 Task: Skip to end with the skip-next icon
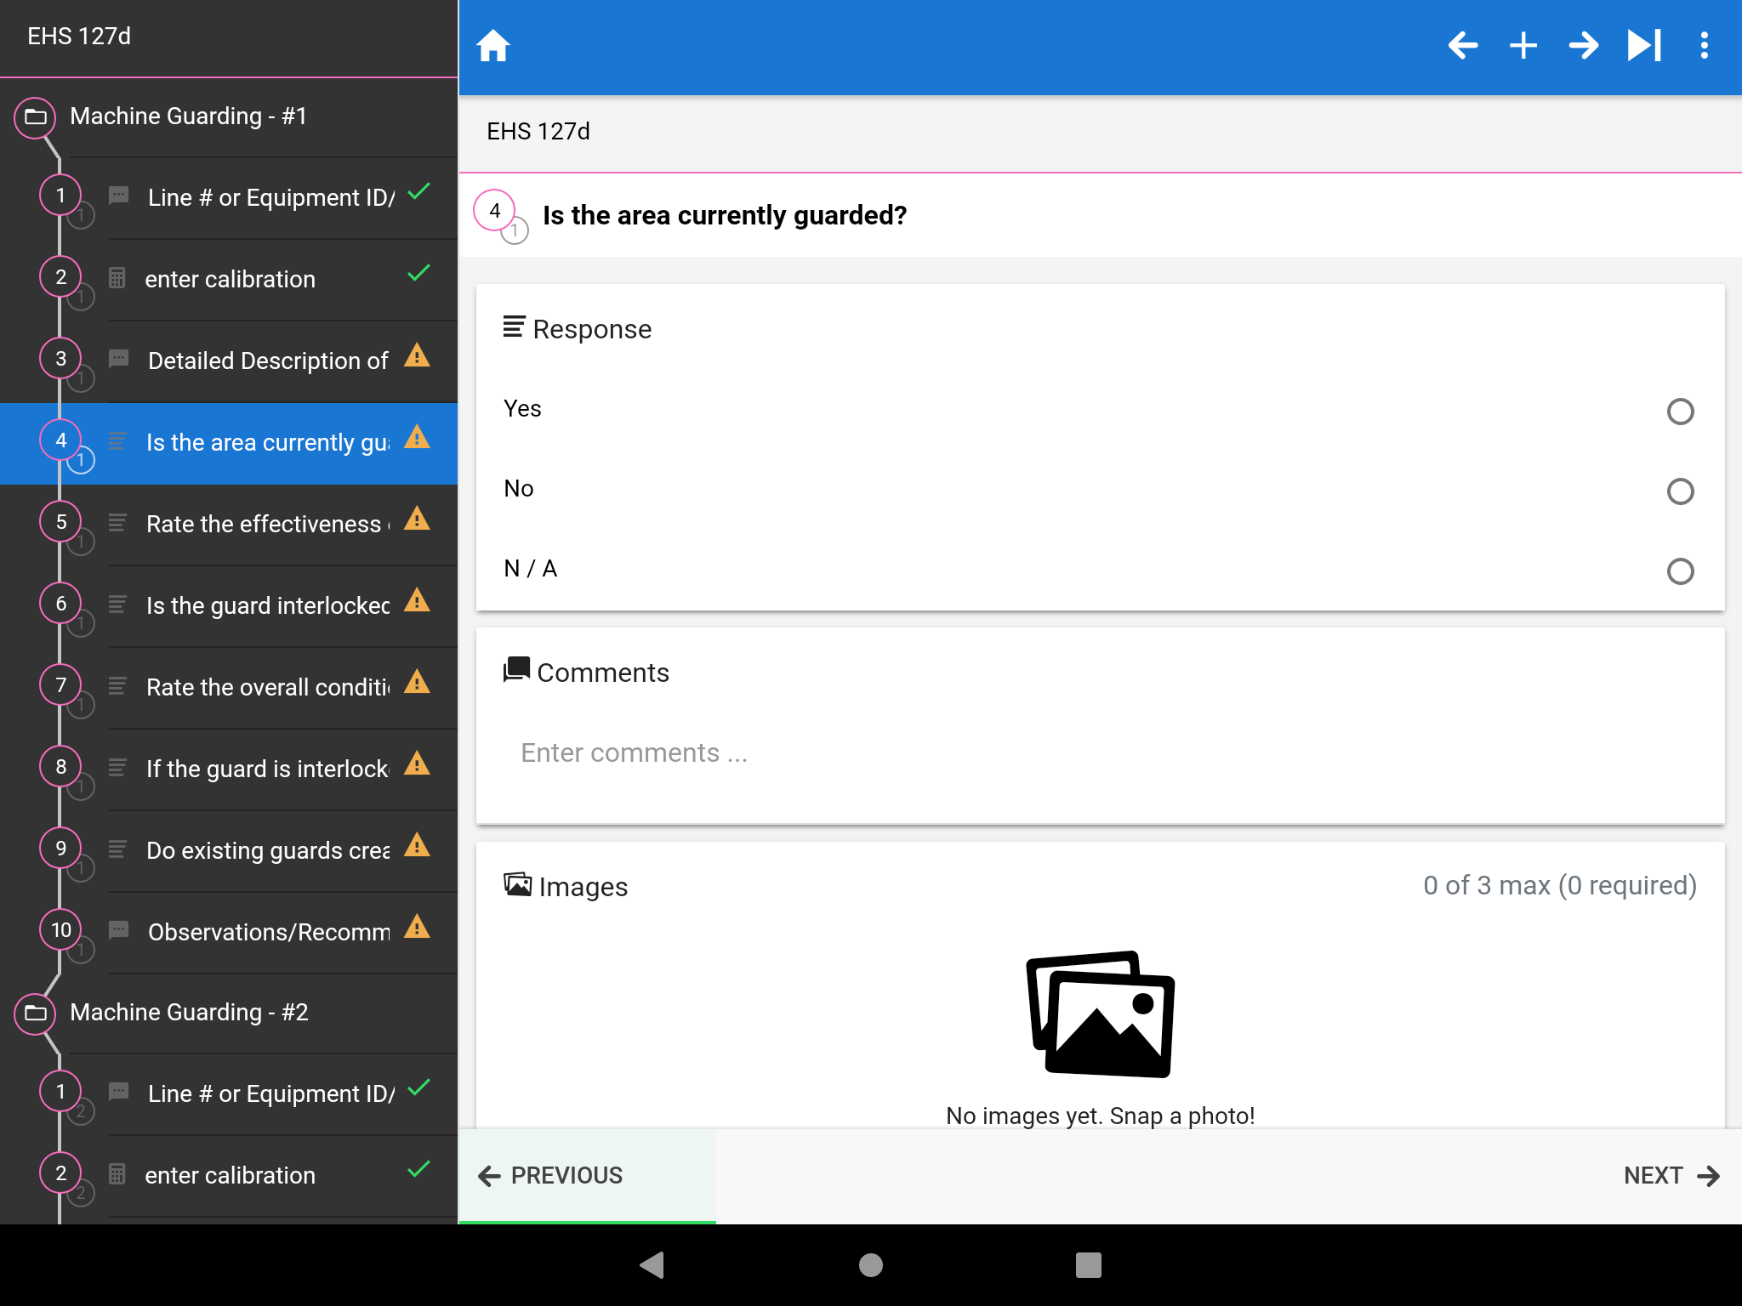1644,46
